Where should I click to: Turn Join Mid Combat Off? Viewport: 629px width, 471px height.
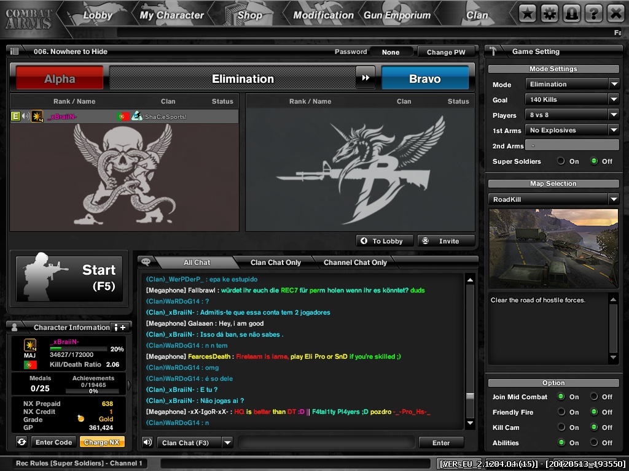(x=594, y=397)
